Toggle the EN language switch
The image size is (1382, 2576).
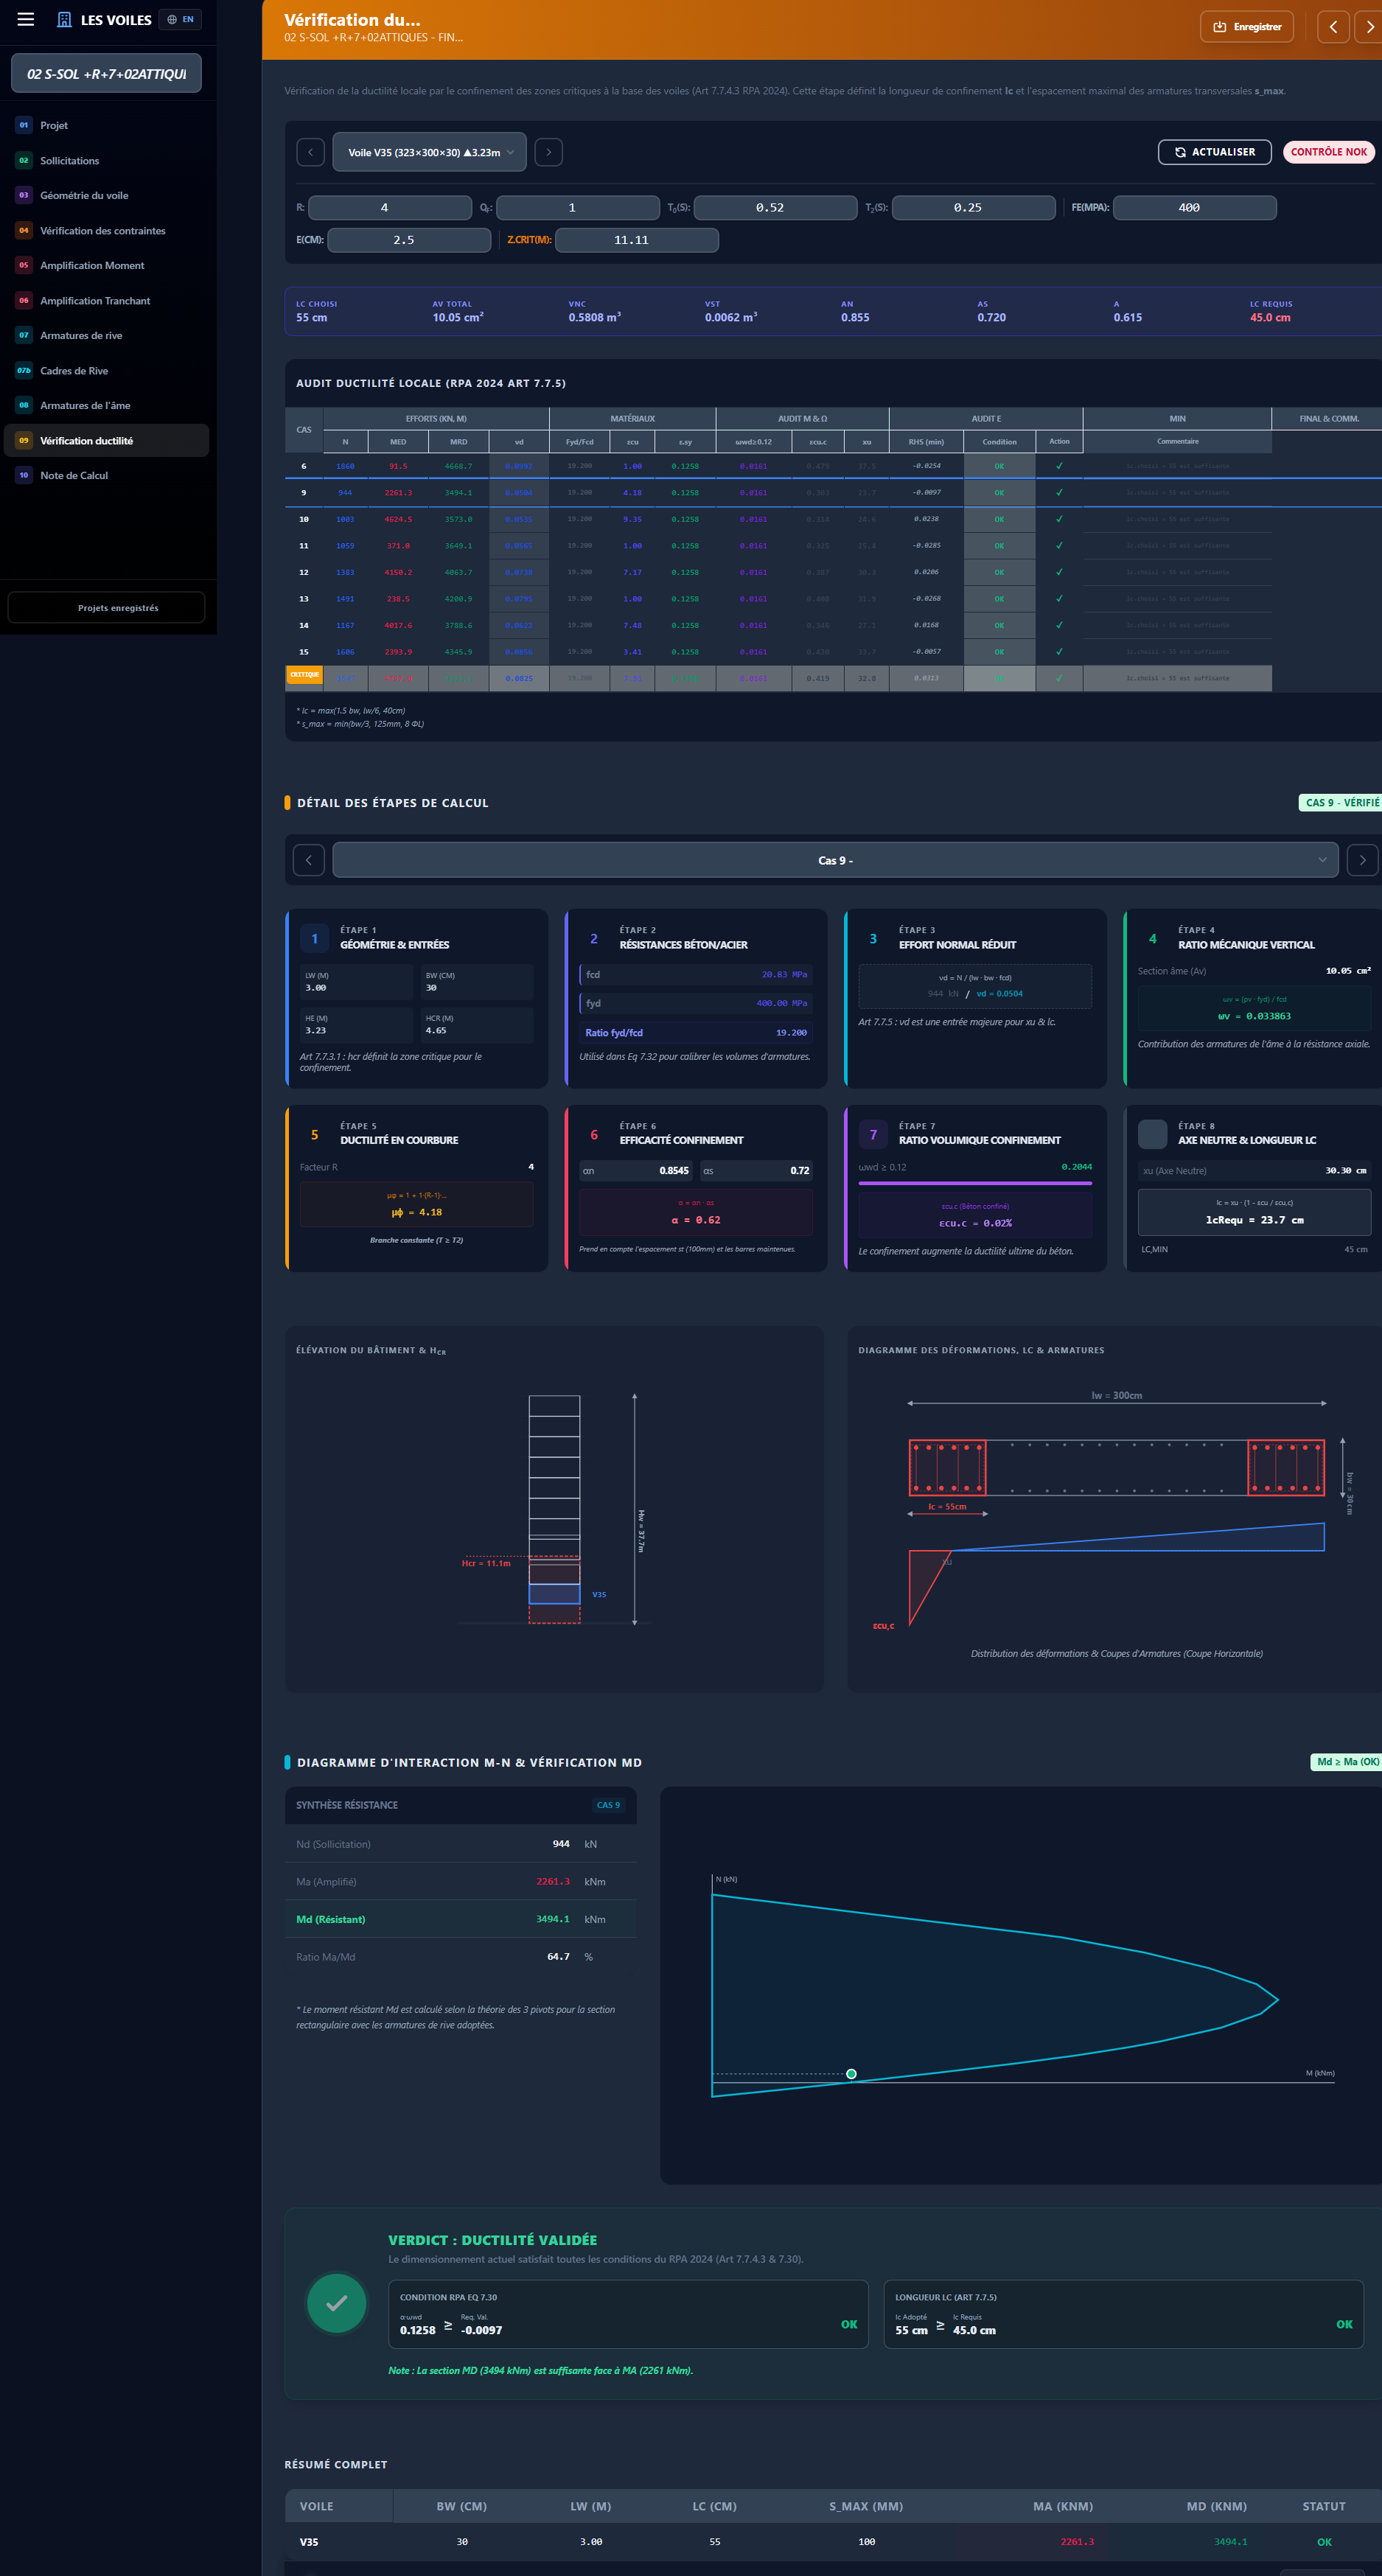tap(180, 19)
